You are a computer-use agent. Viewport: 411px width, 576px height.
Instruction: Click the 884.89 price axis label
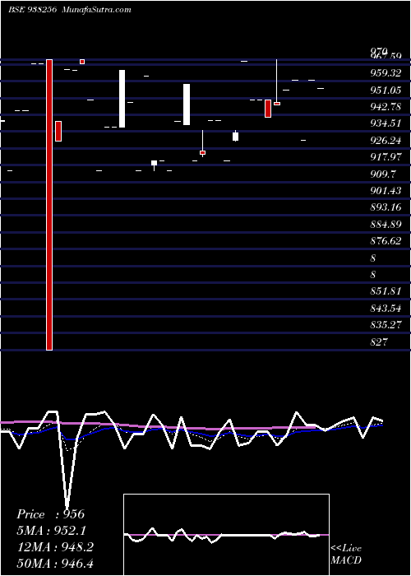coord(386,224)
